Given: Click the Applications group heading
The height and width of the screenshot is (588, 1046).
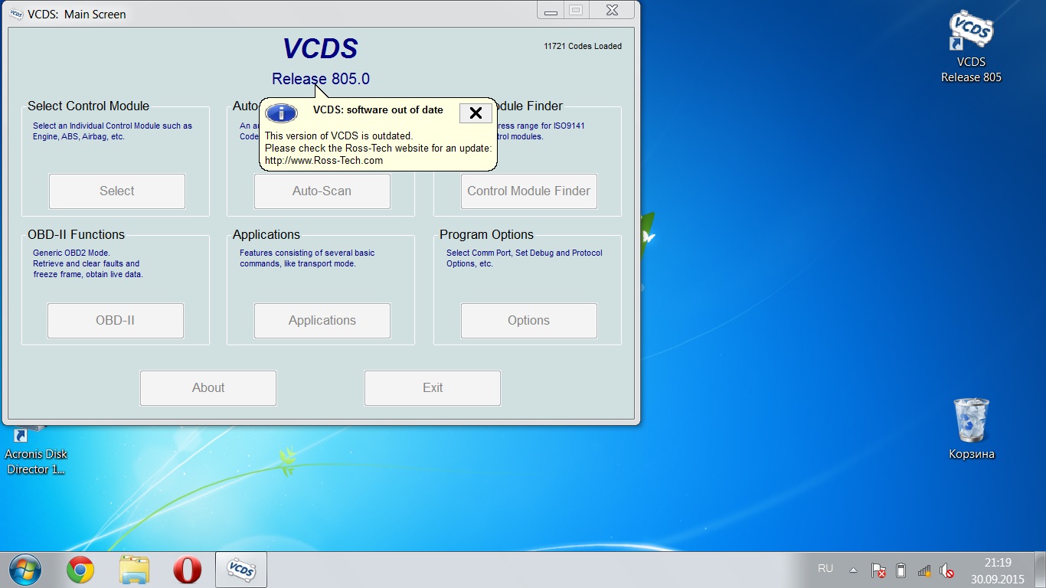Looking at the screenshot, I should (x=266, y=235).
